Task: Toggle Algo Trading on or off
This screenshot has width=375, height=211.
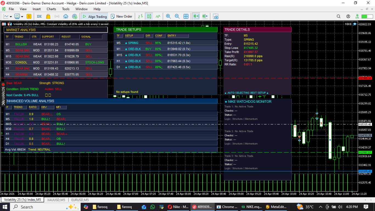Action: [94, 16]
